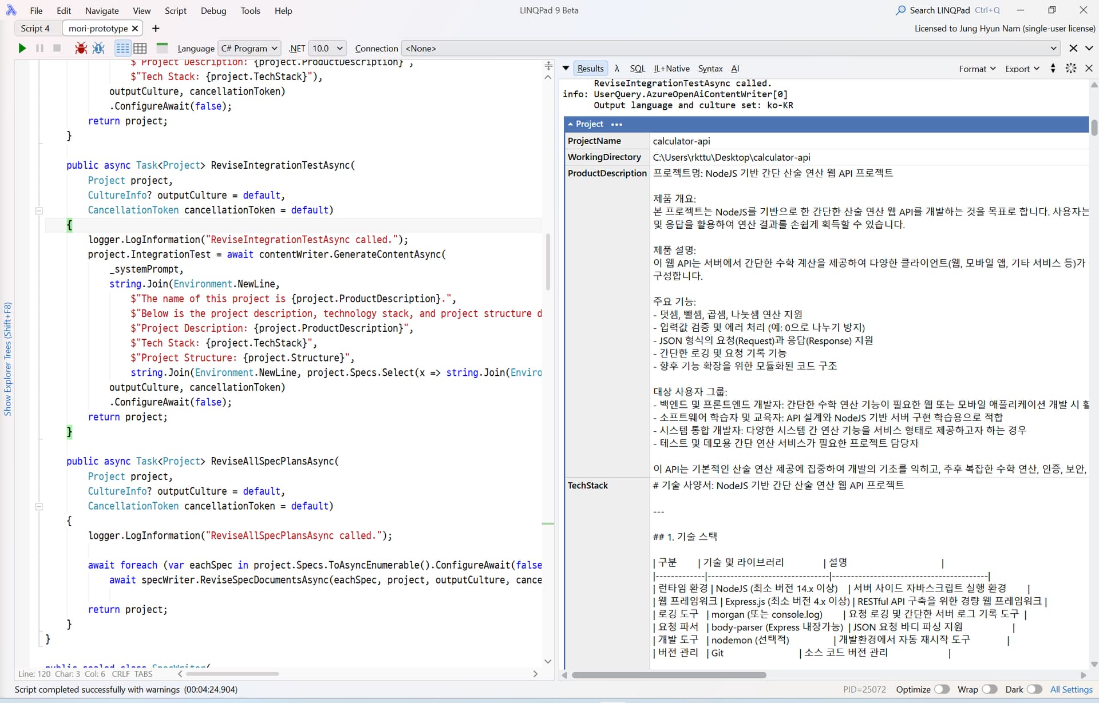Image resolution: width=1099 pixels, height=703 pixels.
Task: Click the search magnifier icon
Action: 901,10
